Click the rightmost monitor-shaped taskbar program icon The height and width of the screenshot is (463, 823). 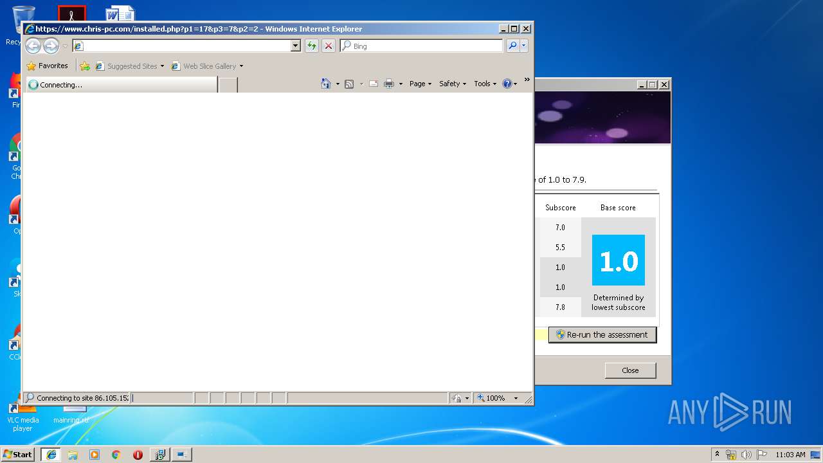(x=182, y=454)
